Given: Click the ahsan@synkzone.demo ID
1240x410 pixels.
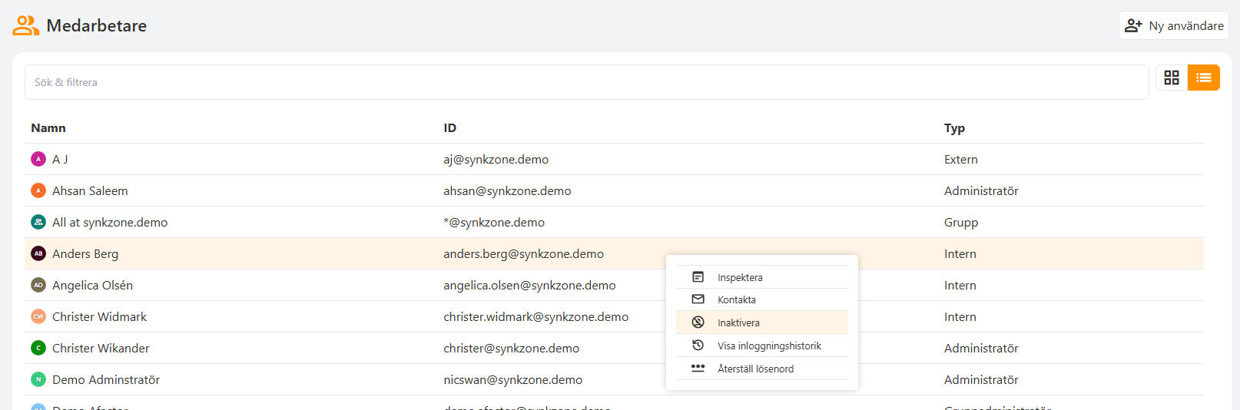Looking at the screenshot, I should (507, 190).
